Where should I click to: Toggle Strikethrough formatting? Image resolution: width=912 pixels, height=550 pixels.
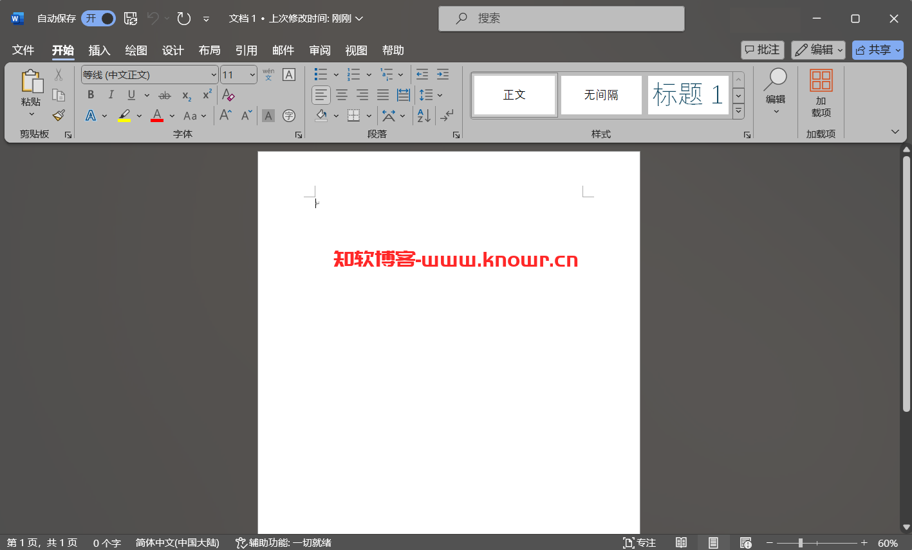point(165,95)
